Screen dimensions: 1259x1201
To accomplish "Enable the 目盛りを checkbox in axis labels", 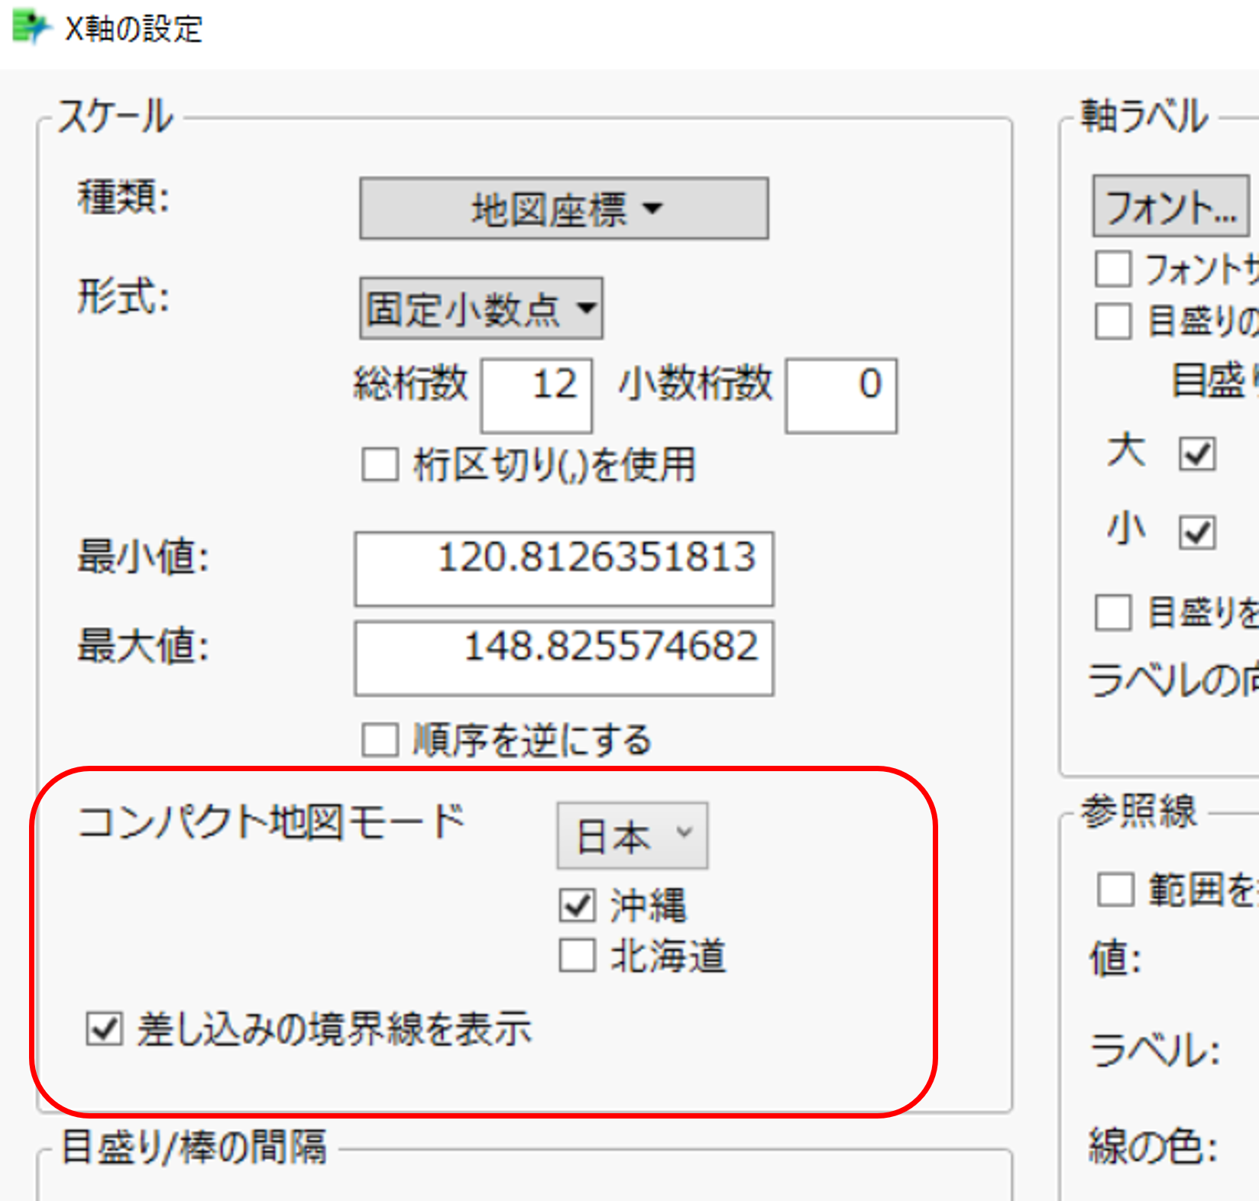I will pos(1113,613).
